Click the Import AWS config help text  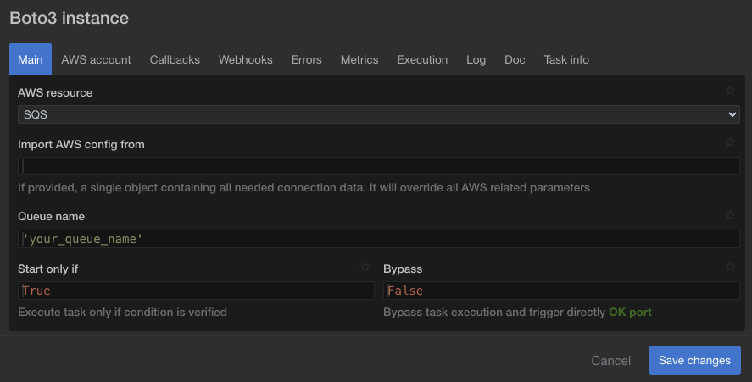click(304, 187)
